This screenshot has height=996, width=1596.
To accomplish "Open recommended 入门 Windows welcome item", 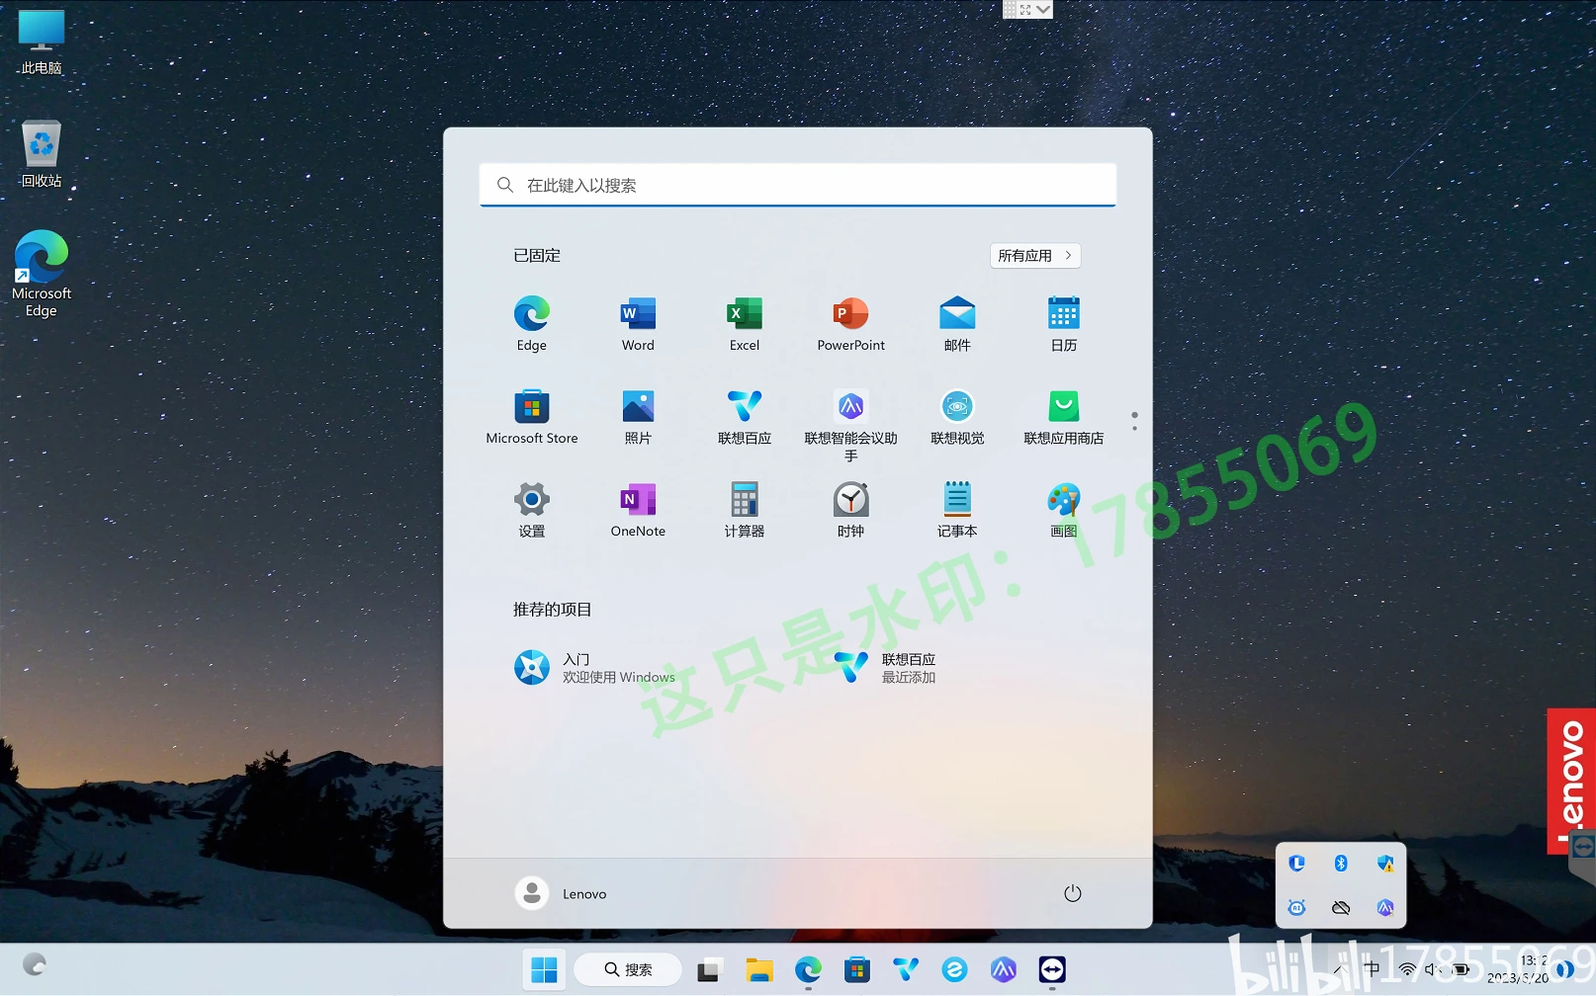I will click(x=595, y=668).
